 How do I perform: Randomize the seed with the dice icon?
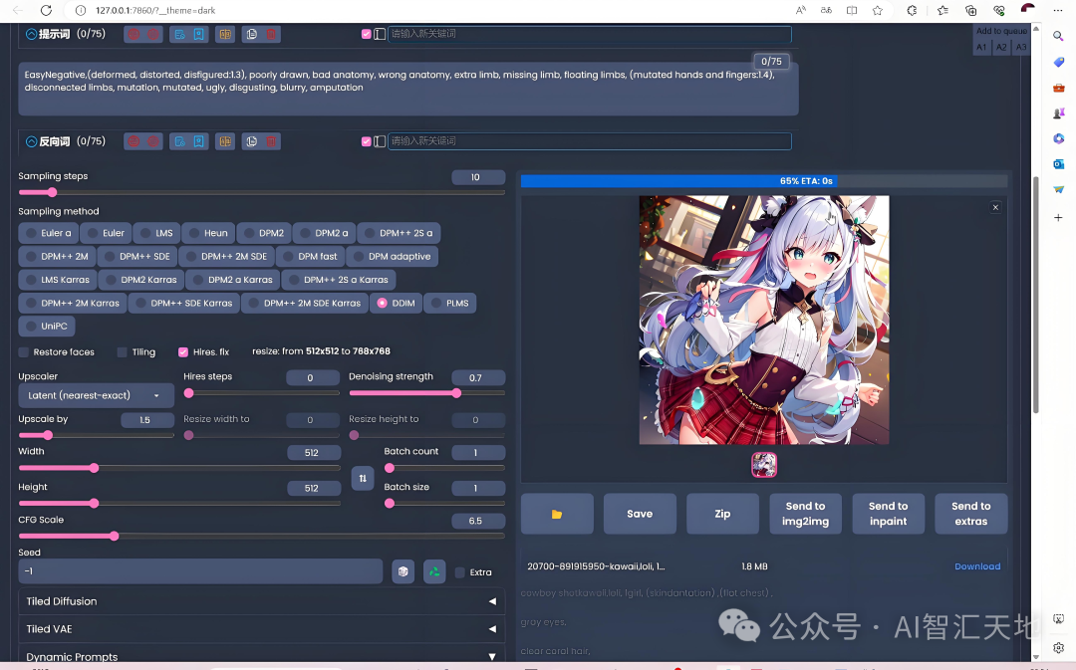403,571
